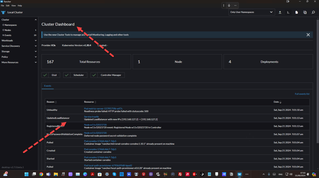This screenshot has width=319, height=178.
Task: Show hidden system tray icons chevron
Action: (264, 174)
